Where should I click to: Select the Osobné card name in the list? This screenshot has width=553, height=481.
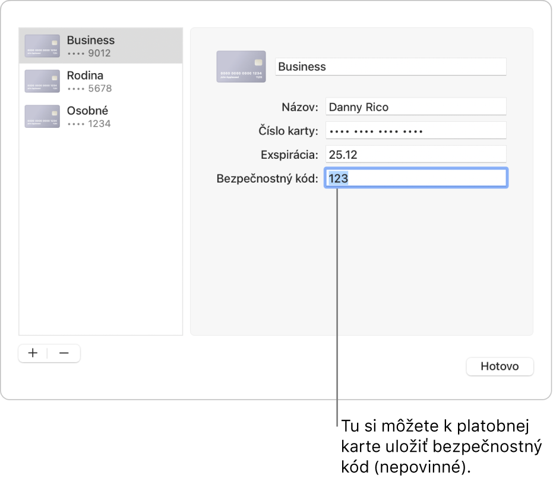(87, 111)
